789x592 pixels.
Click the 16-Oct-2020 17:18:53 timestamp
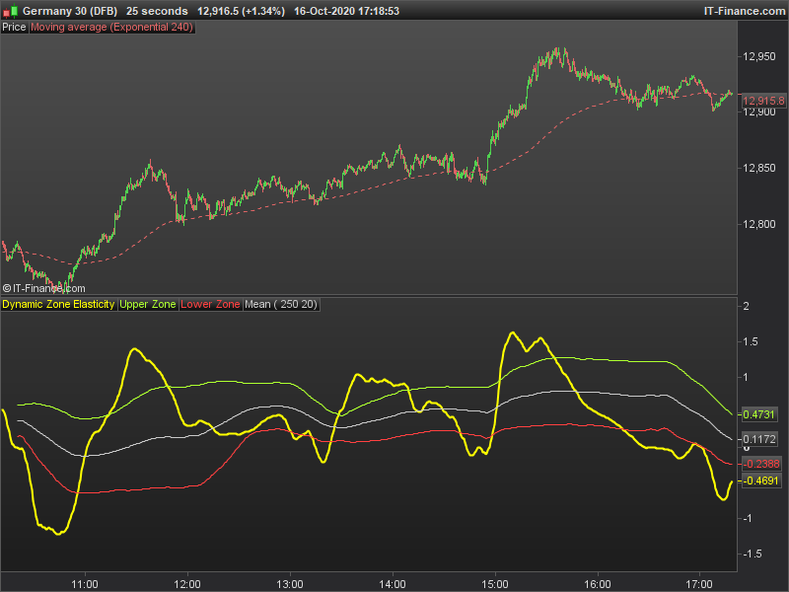coord(347,11)
